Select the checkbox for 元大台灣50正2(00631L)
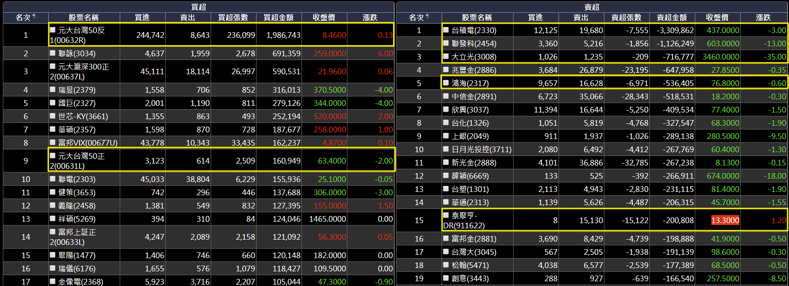789x286 pixels. click(53, 156)
